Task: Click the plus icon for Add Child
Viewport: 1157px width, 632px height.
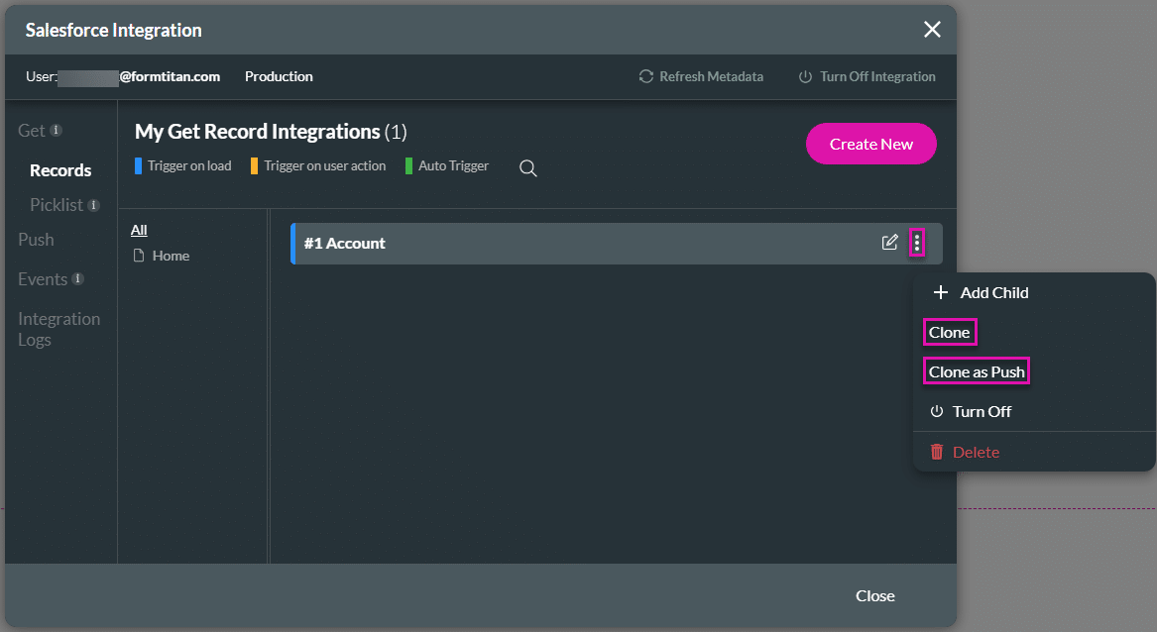Action: [941, 292]
